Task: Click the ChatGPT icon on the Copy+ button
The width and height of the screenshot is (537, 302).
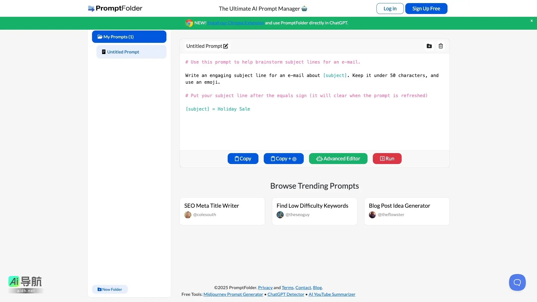Action: pyautogui.click(x=295, y=159)
